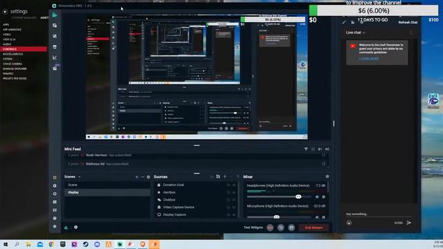Add a new source with the plus icon
The image size is (443, 249).
coord(225,176)
